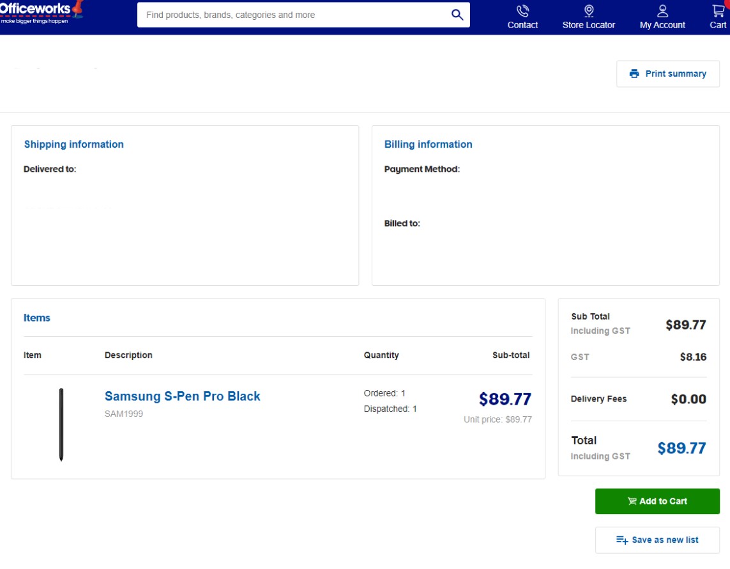Click the Sub Total label

tap(590, 316)
